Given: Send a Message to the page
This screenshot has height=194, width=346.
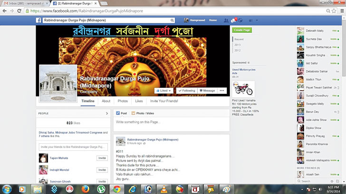Looking at the screenshot, I should 207,91.
